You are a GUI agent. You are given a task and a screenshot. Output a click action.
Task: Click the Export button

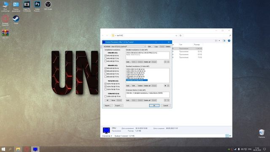click(x=119, y=106)
